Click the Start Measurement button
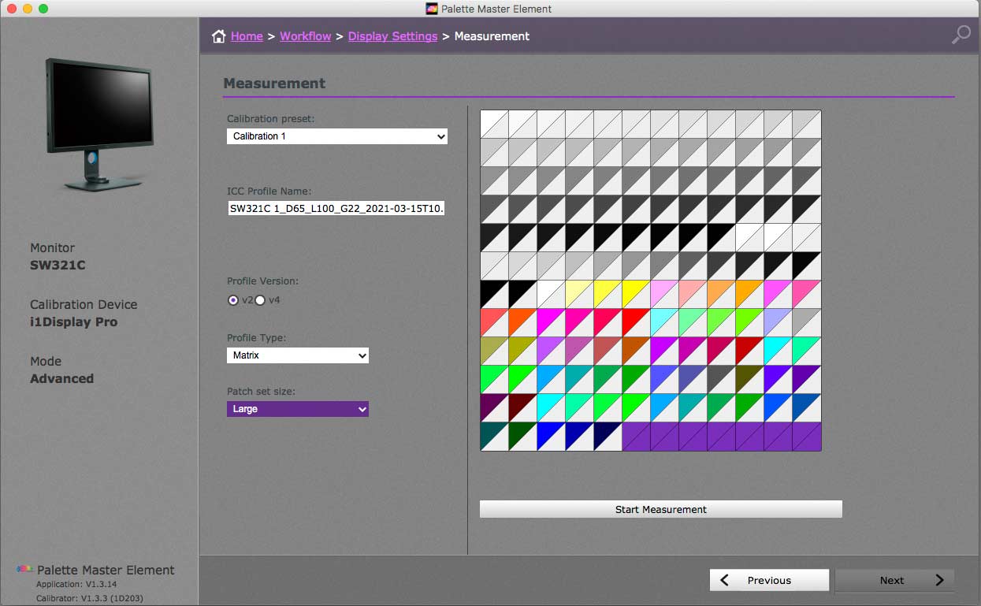 [661, 509]
